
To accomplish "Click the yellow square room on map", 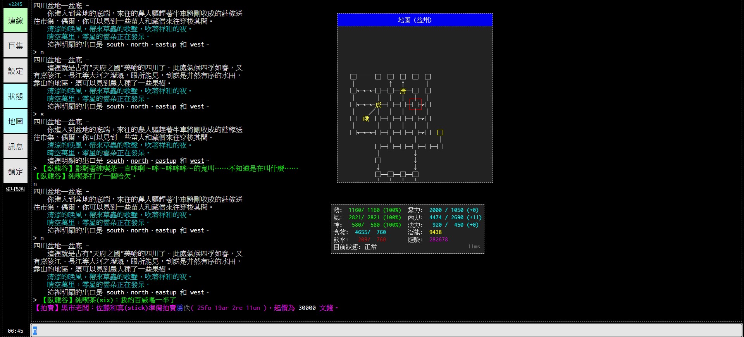I will (x=440, y=132).
